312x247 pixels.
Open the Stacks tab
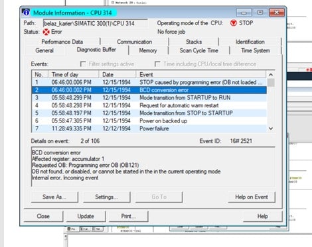(194, 42)
